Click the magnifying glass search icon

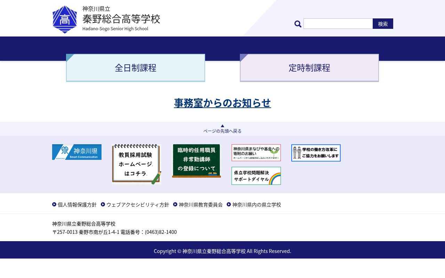[298, 24]
